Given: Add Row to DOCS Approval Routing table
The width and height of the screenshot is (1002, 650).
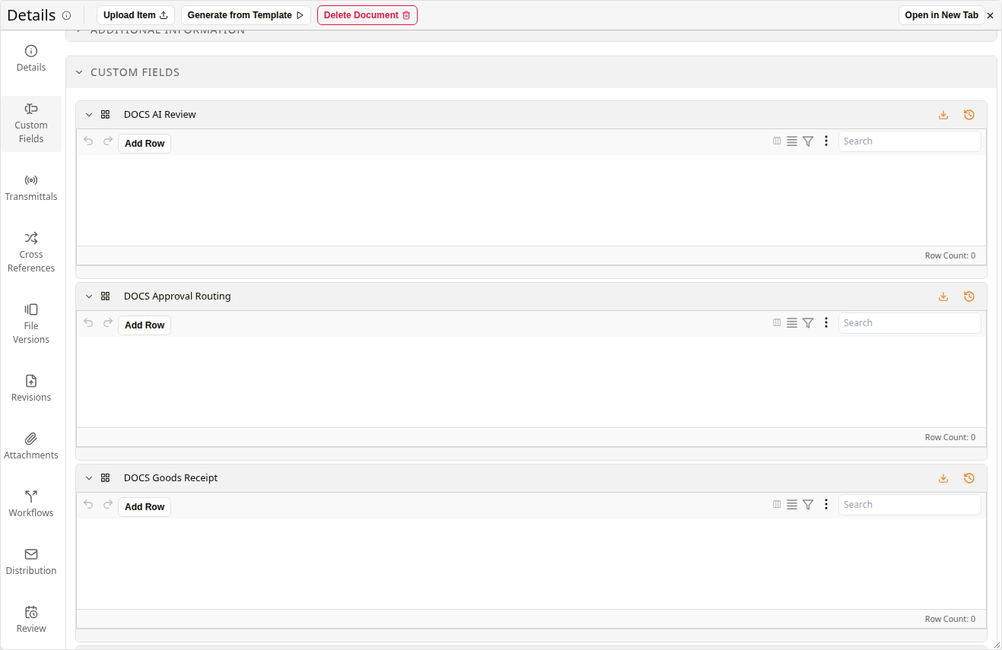Looking at the screenshot, I should tap(145, 325).
